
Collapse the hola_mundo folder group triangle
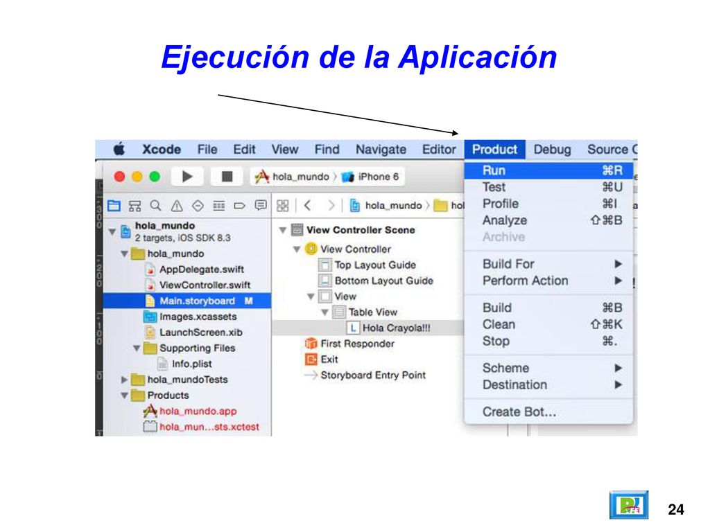125,254
